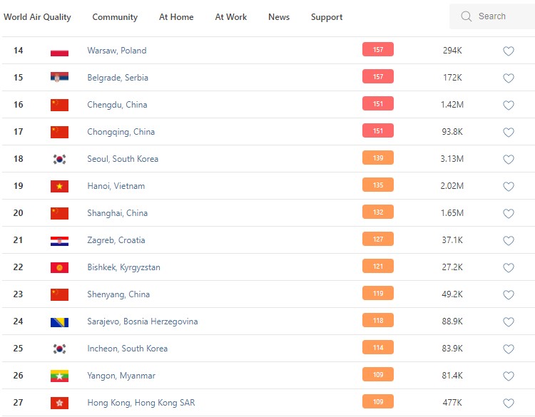Click the Myanmar flag next to Yangon

[59, 376]
